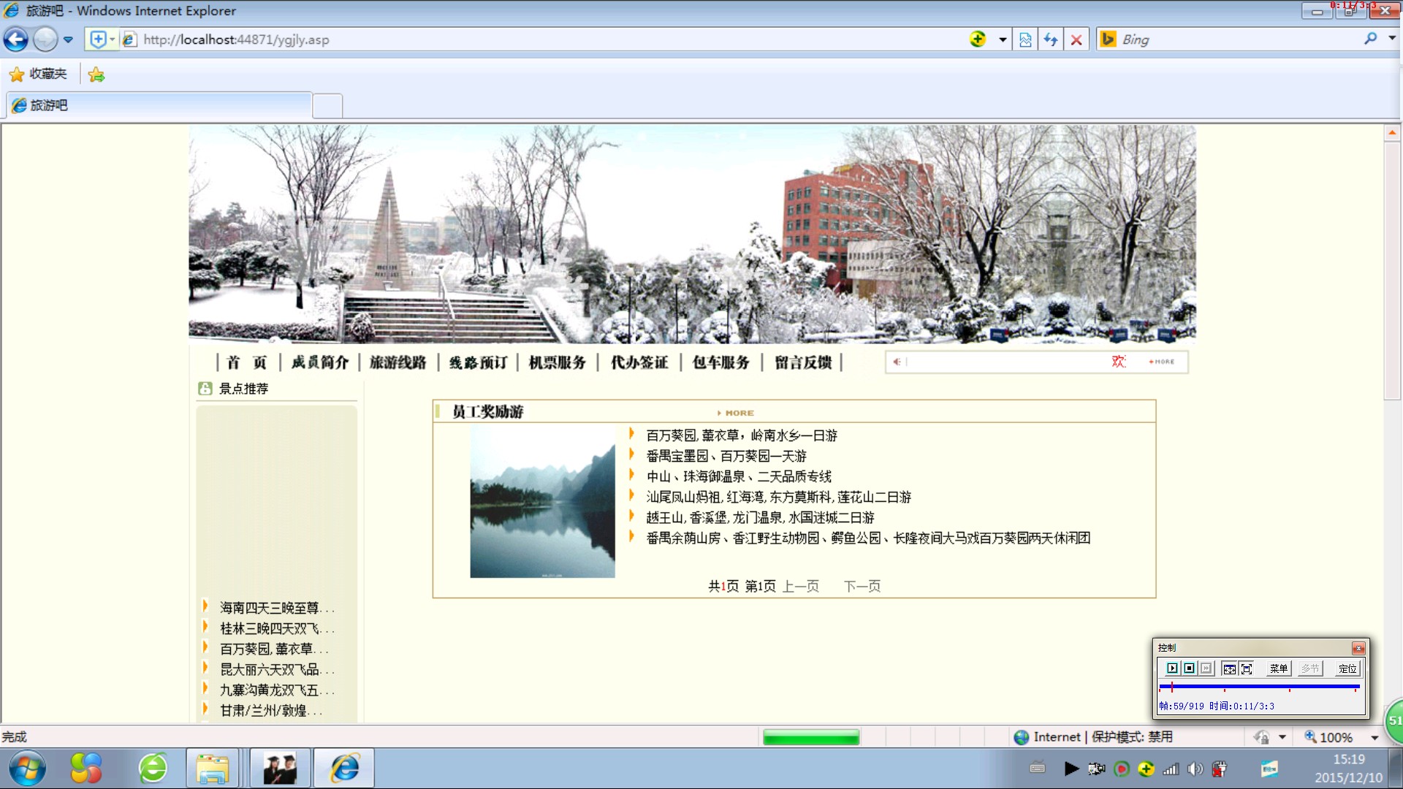The width and height of the screenshot is (1403, 789).
Task: Open the 旅游线路 navigation item
Action: pyautogui.click(x=398, y=362)
